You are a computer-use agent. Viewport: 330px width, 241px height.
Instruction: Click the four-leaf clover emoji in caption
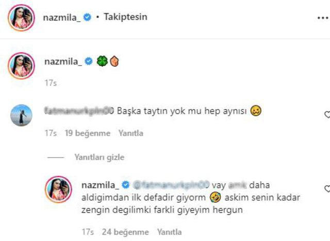point(102,61)
